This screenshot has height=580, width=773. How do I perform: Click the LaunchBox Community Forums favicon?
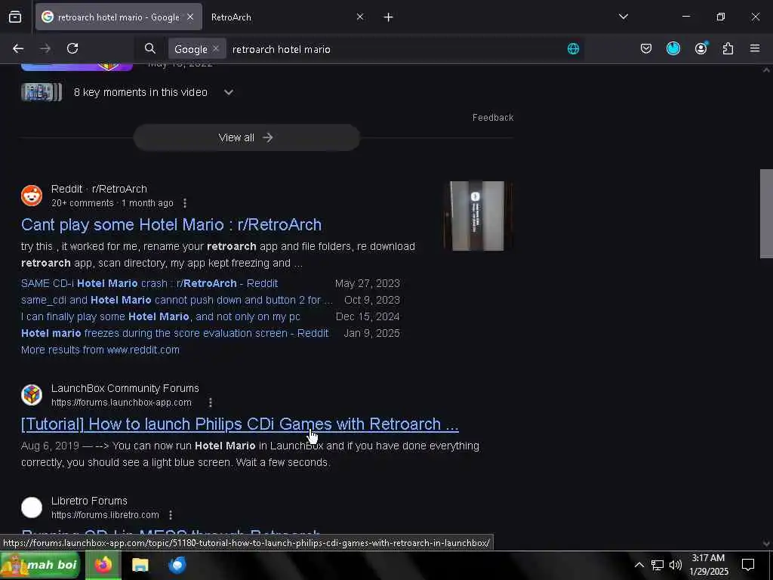click(x=32, y=394)
